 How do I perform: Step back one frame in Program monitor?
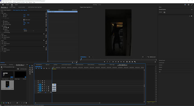pyautogui.click(x=116, y=62)
